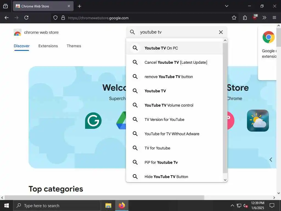The image size is (281, 211).
Task: Click the magnifier icon beside TV for Youtube
Action: (135, 148)
